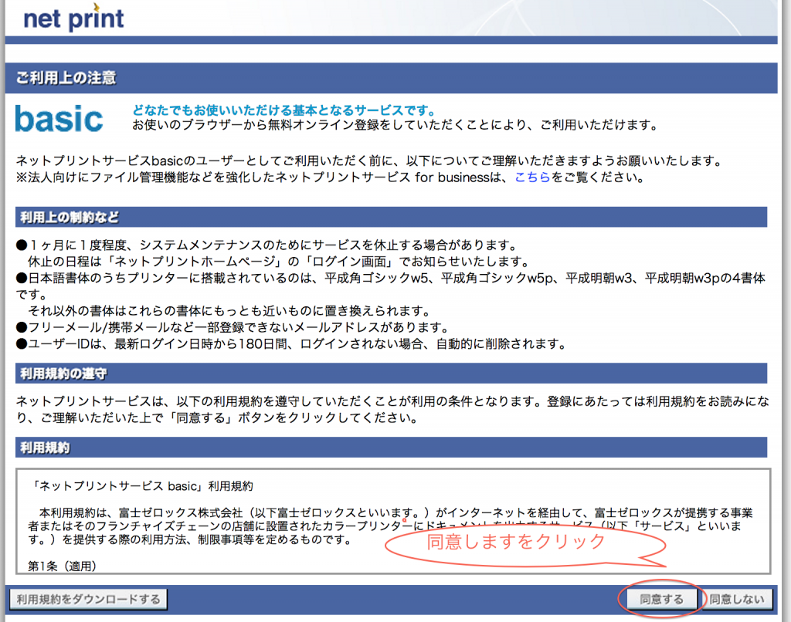
Task: Click the line listing 平成角ゴシックw5 fonts
Action: tap(390, 286)
